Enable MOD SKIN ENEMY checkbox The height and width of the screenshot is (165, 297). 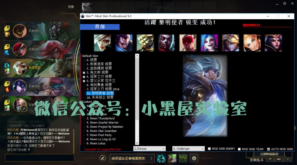[x=209, y=149]
